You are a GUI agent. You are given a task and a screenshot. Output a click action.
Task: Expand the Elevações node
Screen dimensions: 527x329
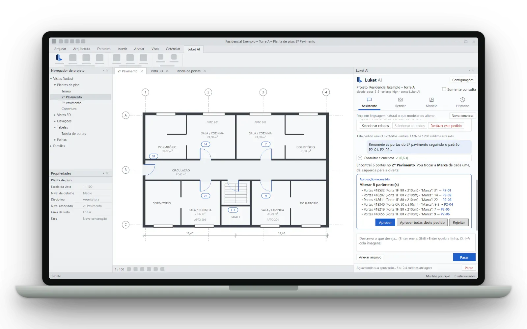pos(55,121)
